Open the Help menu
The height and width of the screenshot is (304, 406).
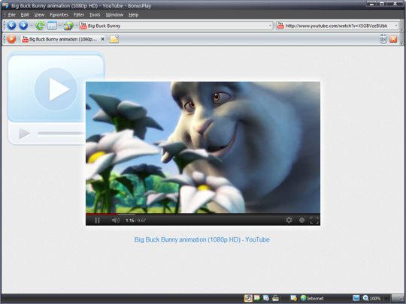133,15
